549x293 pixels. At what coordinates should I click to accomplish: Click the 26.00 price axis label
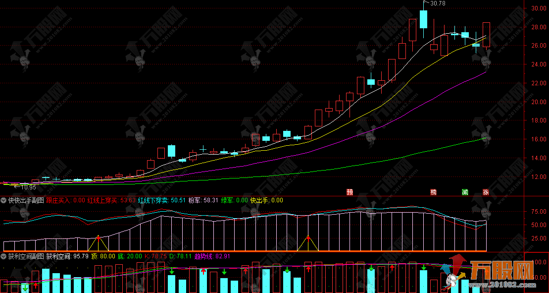click(539, 46)
